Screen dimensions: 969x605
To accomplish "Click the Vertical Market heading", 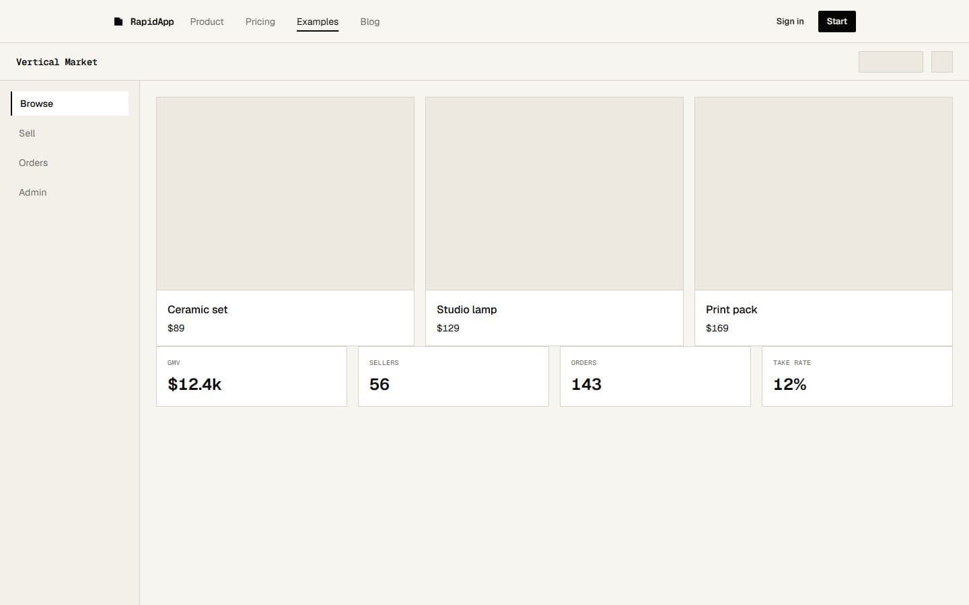I will (x=57, y=62).
